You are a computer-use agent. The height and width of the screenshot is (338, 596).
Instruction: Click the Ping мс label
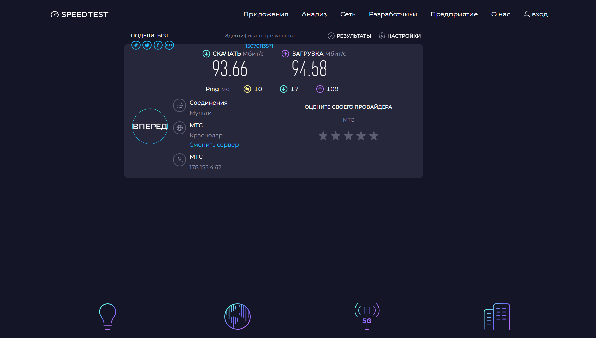coord(217,89)
